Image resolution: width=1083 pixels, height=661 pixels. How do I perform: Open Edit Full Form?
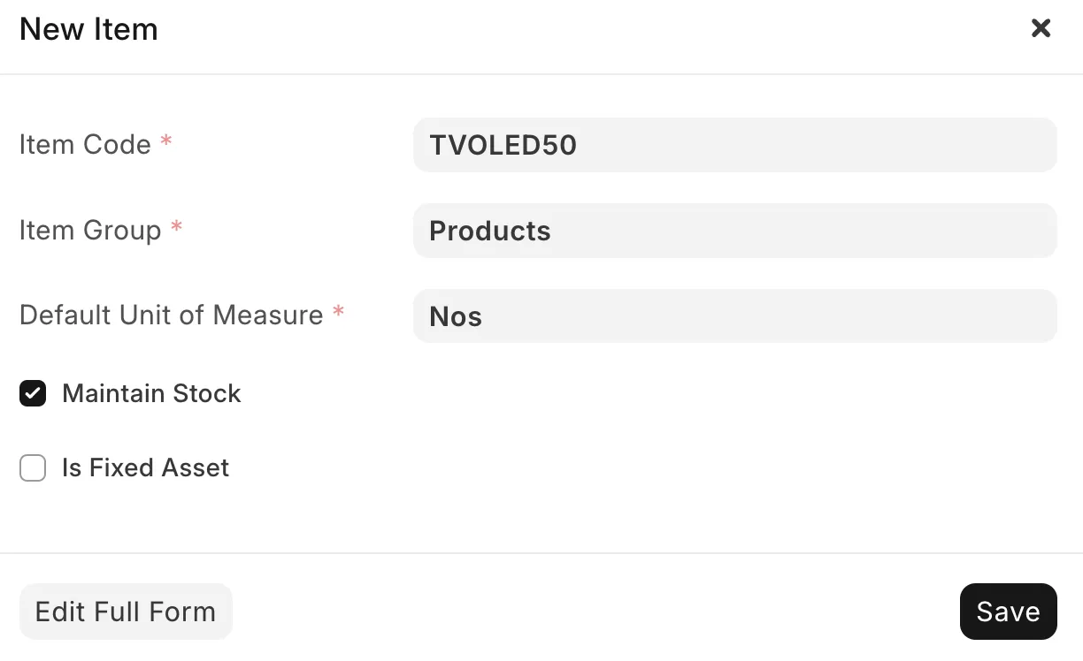click(x=126, y=612)
